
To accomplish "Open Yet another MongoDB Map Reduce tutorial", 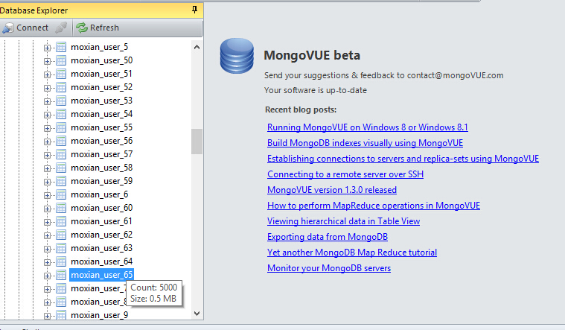I will click(352, 253).
